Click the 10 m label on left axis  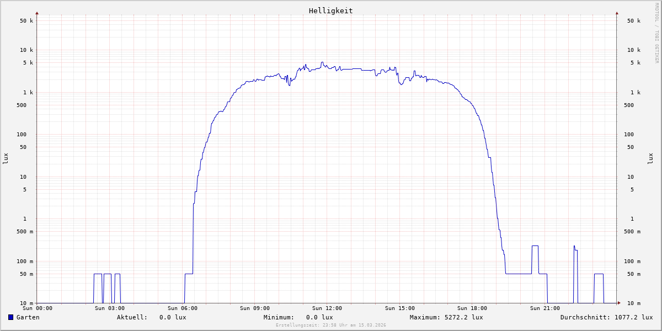point(27,303)
